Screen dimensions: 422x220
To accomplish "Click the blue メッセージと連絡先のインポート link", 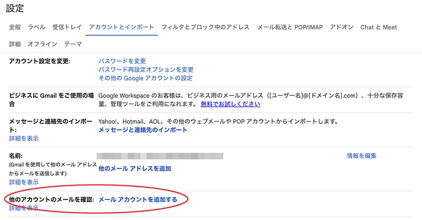I will [142, 130].
